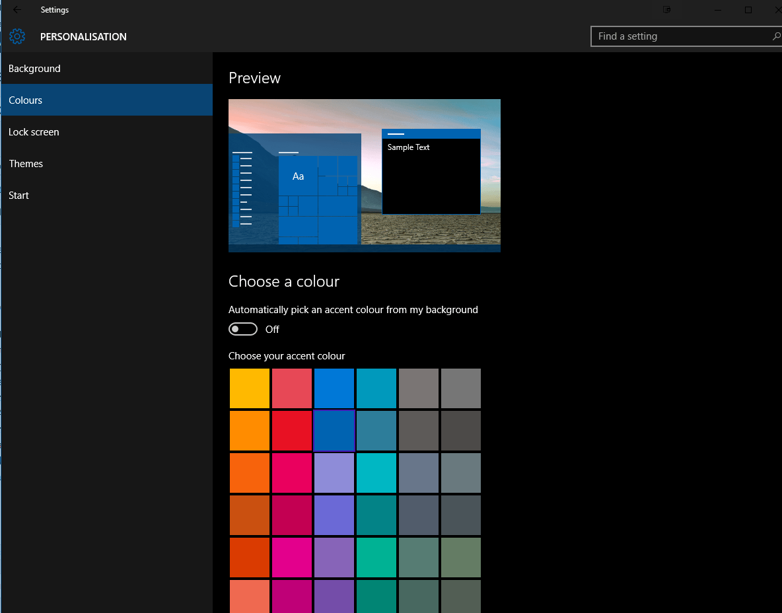Screen dimensions: 782x613
Task: Pick the vermilion red-orange swatch, fifth row
Action: pyautogui.click(x=250, y=558)
